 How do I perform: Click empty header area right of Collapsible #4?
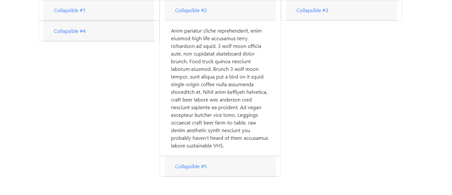pos(121,31)
